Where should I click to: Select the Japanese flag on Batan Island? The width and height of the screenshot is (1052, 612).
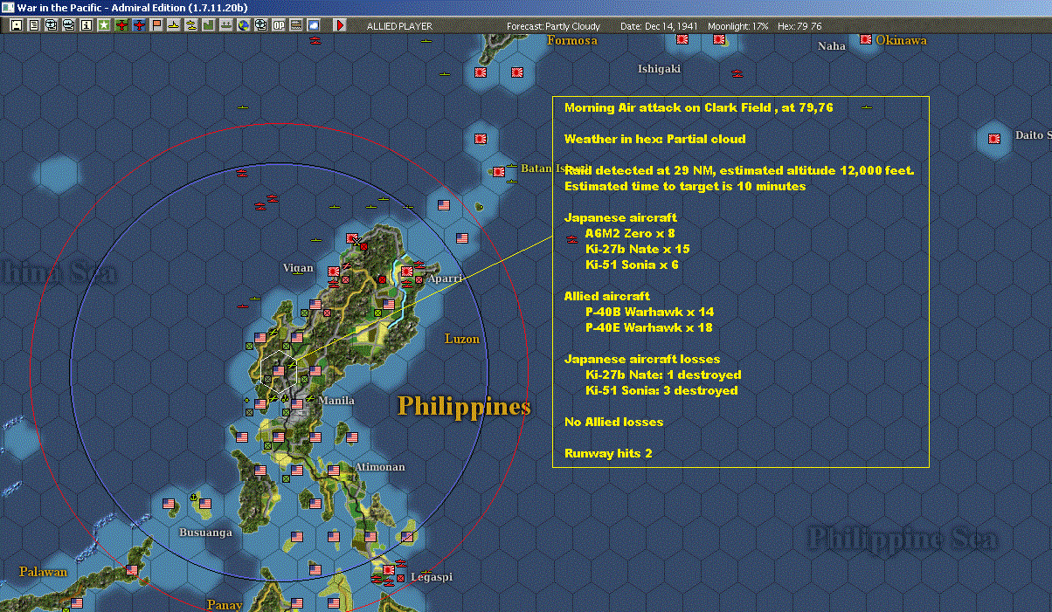pos(499,172)
